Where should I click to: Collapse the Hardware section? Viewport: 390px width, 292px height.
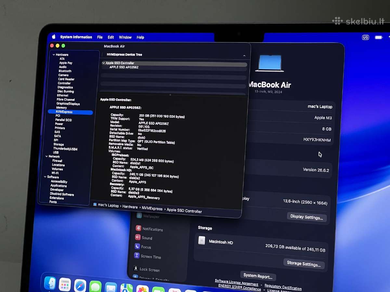(53, 55)
